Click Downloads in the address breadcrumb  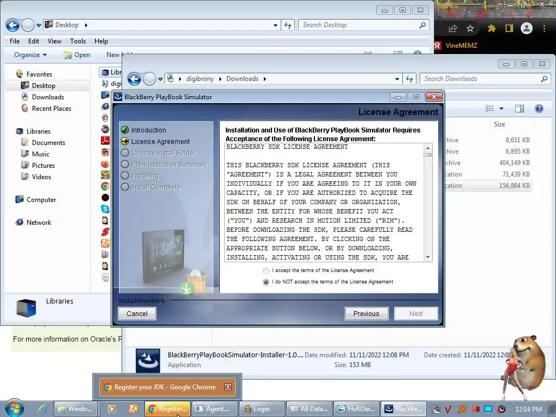(243, 79)
